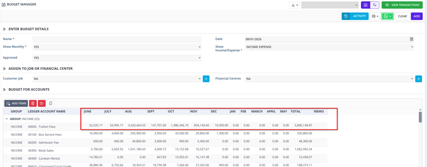
Task: Add a new Customer Job with plus
Action: [x=206, y=79]
